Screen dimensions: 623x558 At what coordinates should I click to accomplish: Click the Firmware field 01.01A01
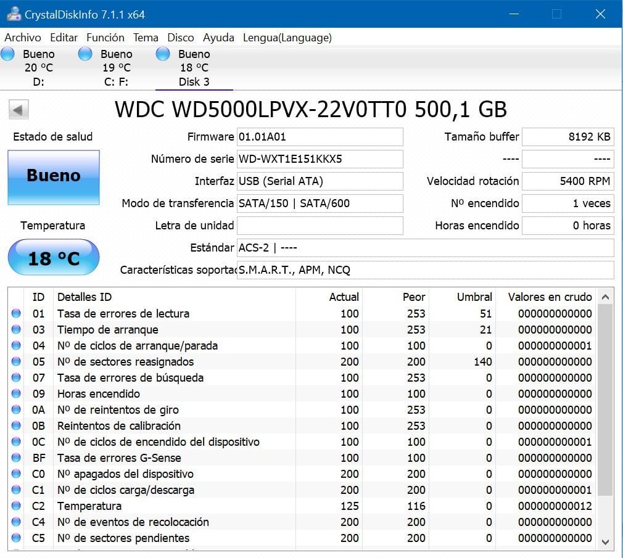320,137
